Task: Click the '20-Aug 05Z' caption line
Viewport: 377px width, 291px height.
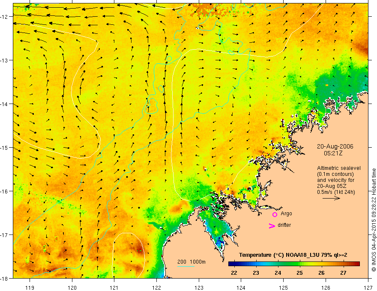Action: click(331, 186)
